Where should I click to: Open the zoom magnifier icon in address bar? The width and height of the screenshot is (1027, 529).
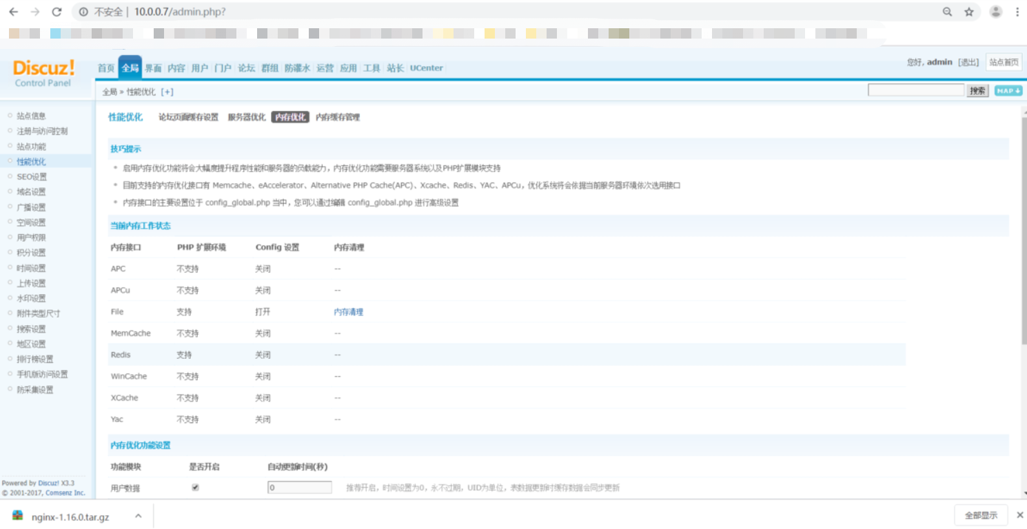coord(948,12)
